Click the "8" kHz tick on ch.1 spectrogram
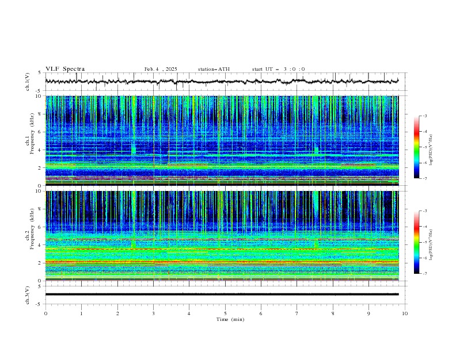 pos(40,114)
